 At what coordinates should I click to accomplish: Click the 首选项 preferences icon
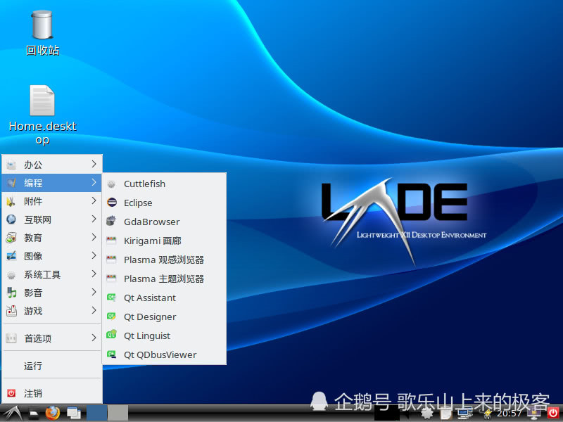(x=11, y=338)
